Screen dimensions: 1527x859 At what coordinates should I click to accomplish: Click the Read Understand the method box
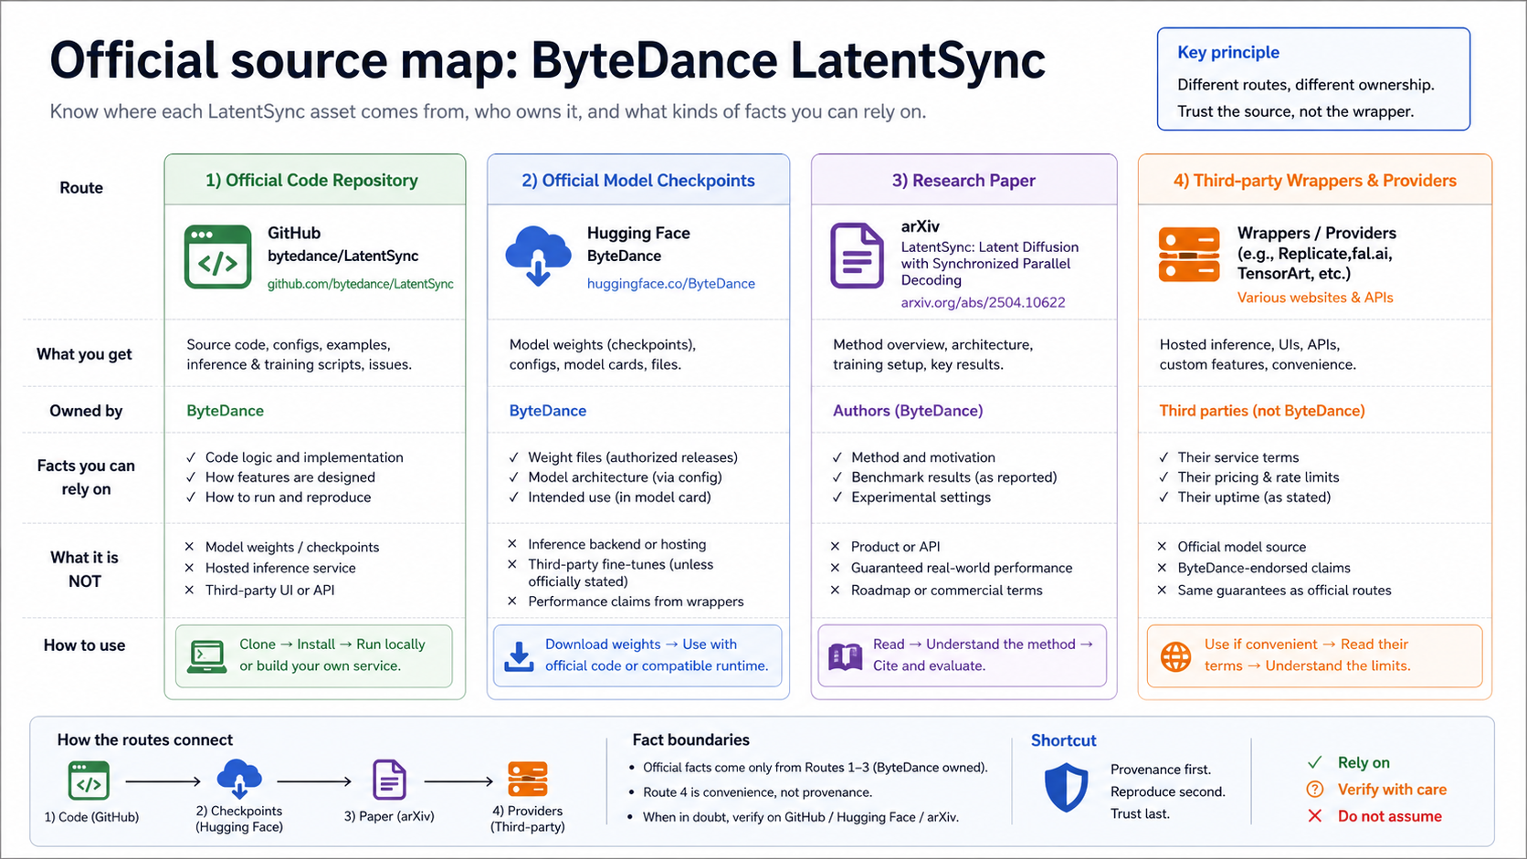(962, 655)
